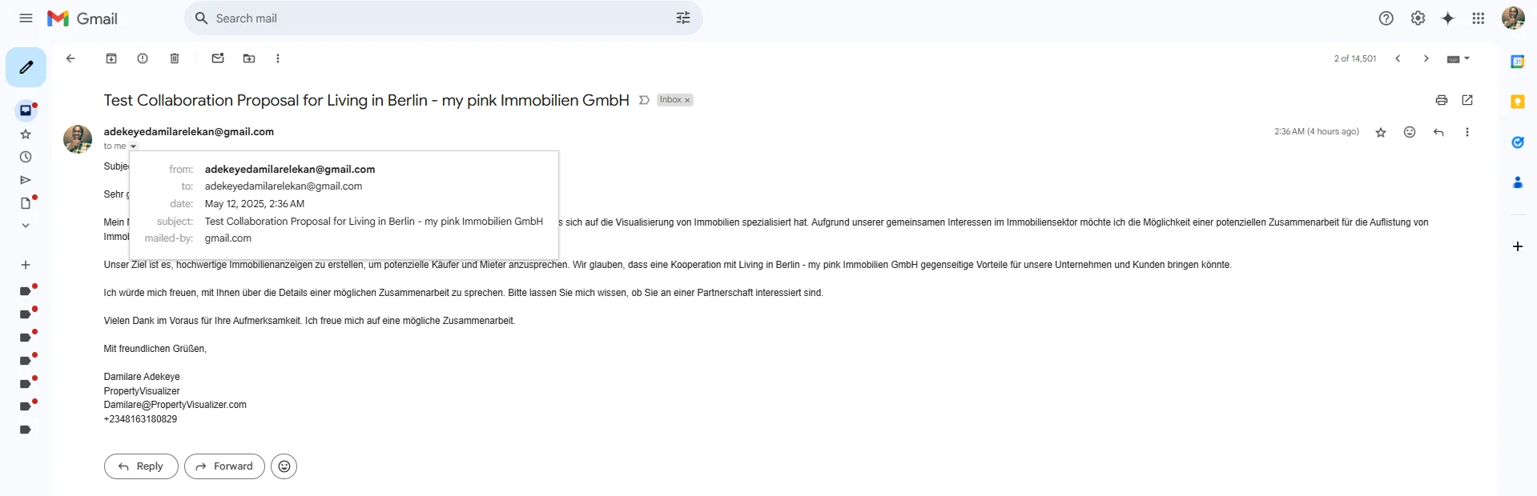Star this email message
This screenshot has width=1537, height=496.
tap(1381, 133)
